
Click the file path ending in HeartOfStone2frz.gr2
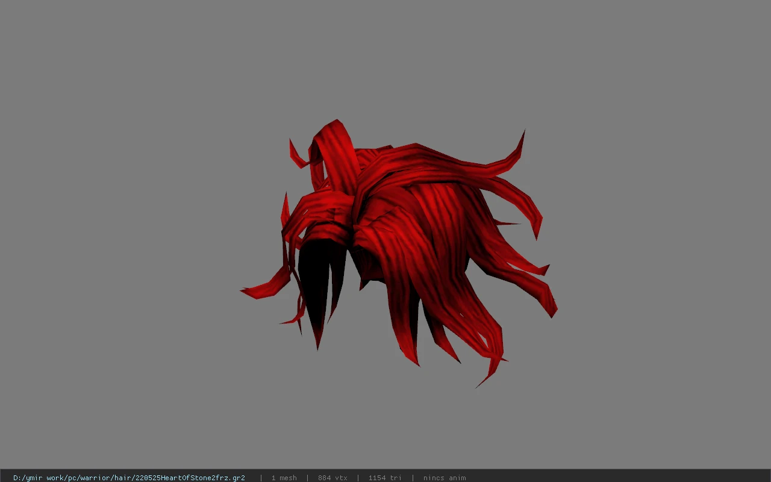(x=129, y=478)
